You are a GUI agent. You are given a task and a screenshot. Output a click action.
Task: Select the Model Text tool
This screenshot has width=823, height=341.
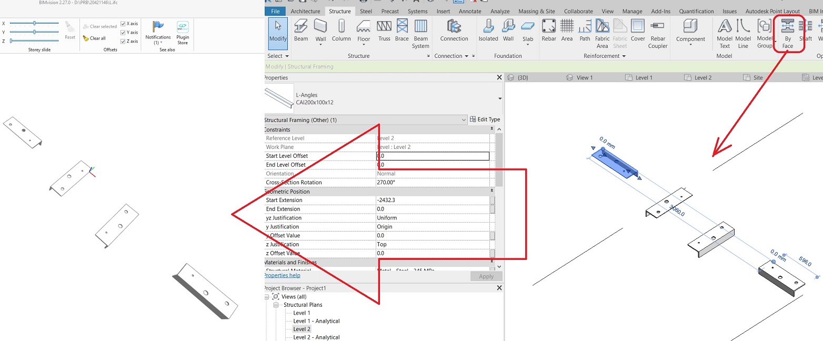pyautogui.click(x=725, y=32)
